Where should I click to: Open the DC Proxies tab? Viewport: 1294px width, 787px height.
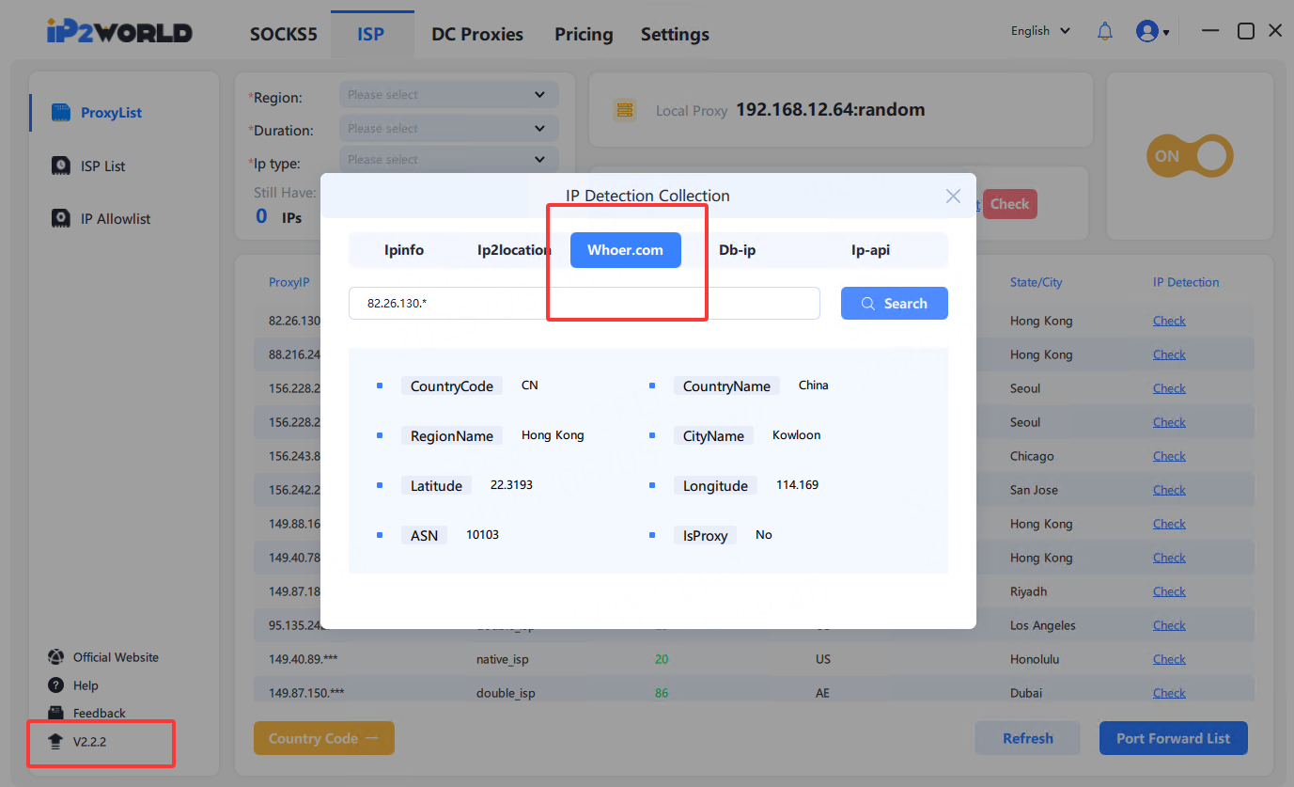[x=477, y=35]
